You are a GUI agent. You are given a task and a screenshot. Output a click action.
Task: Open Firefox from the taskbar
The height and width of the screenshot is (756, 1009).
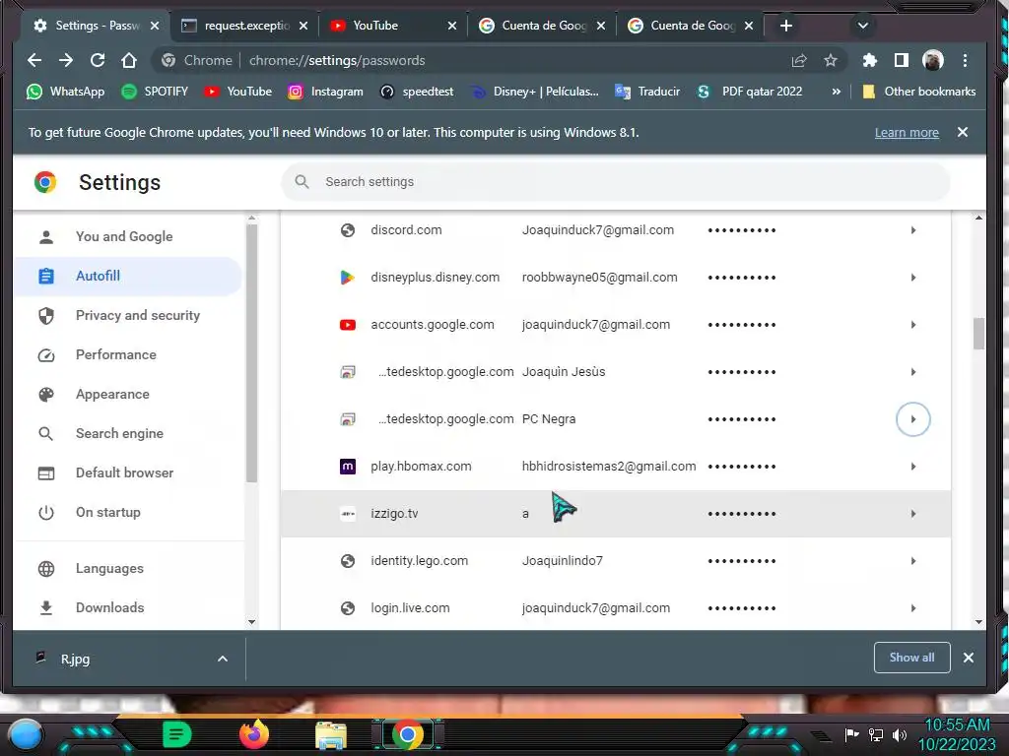click(254, 734)
